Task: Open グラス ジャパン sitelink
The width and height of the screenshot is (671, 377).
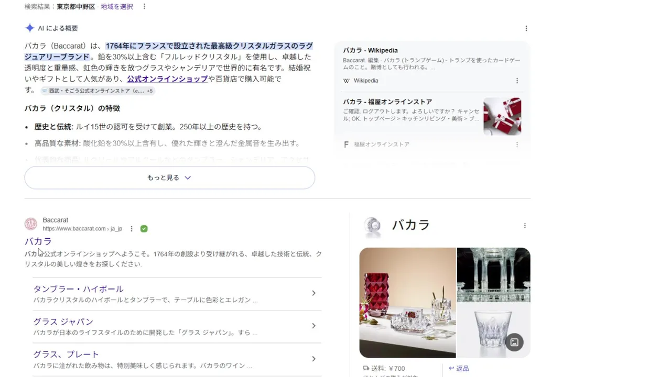Action: (x=63, y=321)
